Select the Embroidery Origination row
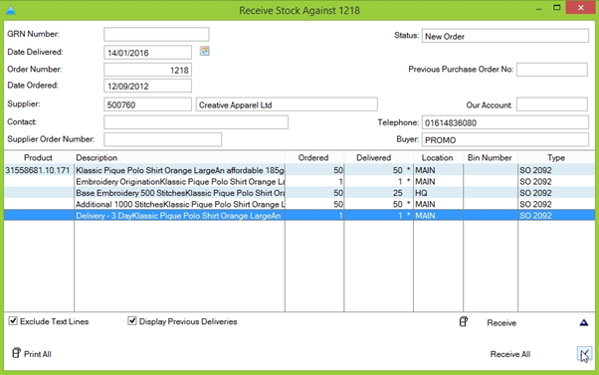This screenshot has width=599, height=375. pyautogui.click(x=299, y=182)
